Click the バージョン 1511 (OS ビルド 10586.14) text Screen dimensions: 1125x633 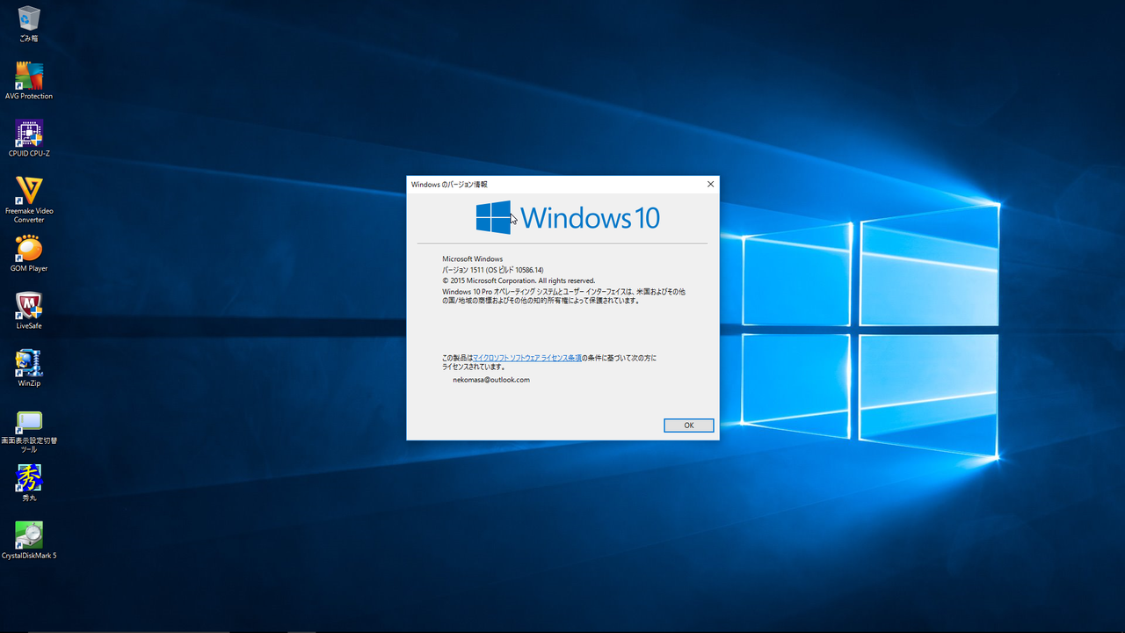493,270
